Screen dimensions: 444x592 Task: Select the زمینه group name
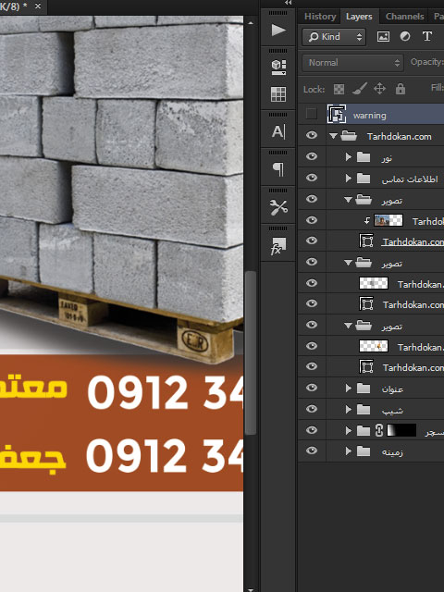392,451
